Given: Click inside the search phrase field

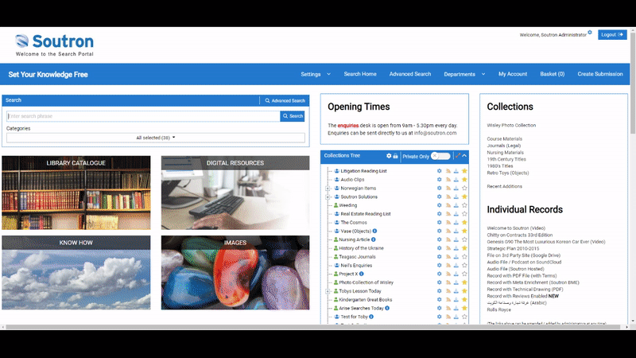Looking at the screenshot, I should tap(143, 116).
